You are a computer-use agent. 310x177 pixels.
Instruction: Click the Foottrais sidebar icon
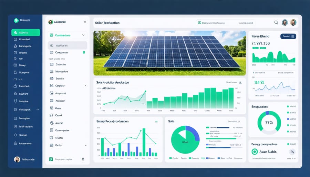[15, 86]
